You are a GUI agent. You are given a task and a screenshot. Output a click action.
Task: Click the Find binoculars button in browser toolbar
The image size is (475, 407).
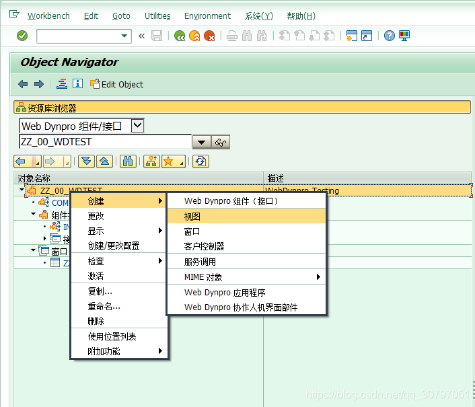pos(128,161)
